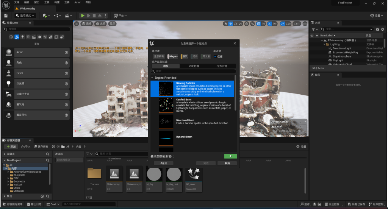Open the 构建 menu
The width and height of the screenshot is (388, 209).
(57, 3)
